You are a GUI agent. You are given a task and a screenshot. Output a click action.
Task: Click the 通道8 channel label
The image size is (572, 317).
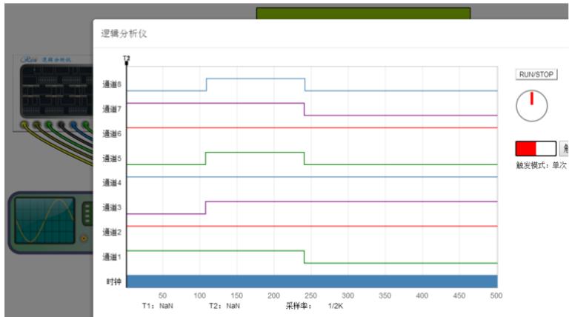pyautogui.click(x=111, y=84)
